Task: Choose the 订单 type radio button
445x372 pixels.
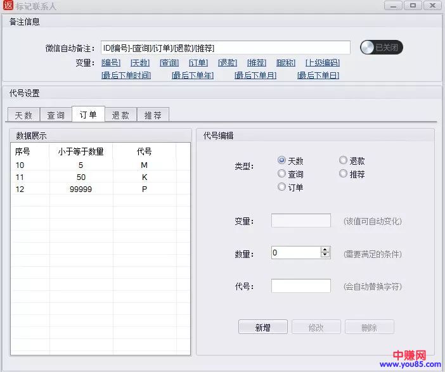Action: click(x=282, y=187)
